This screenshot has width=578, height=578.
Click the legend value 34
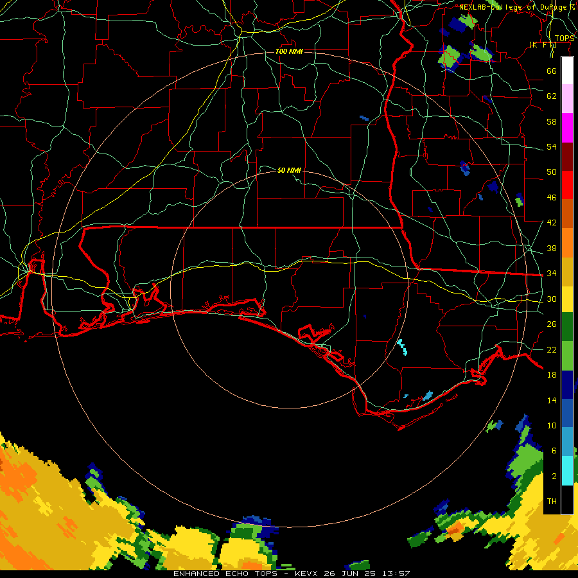click(552, 273)
